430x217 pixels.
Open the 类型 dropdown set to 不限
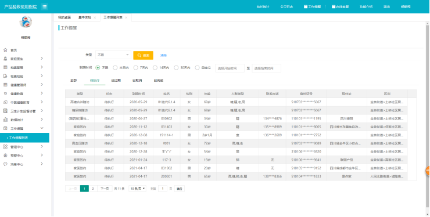pyautogui.click(x=113, y=55)
